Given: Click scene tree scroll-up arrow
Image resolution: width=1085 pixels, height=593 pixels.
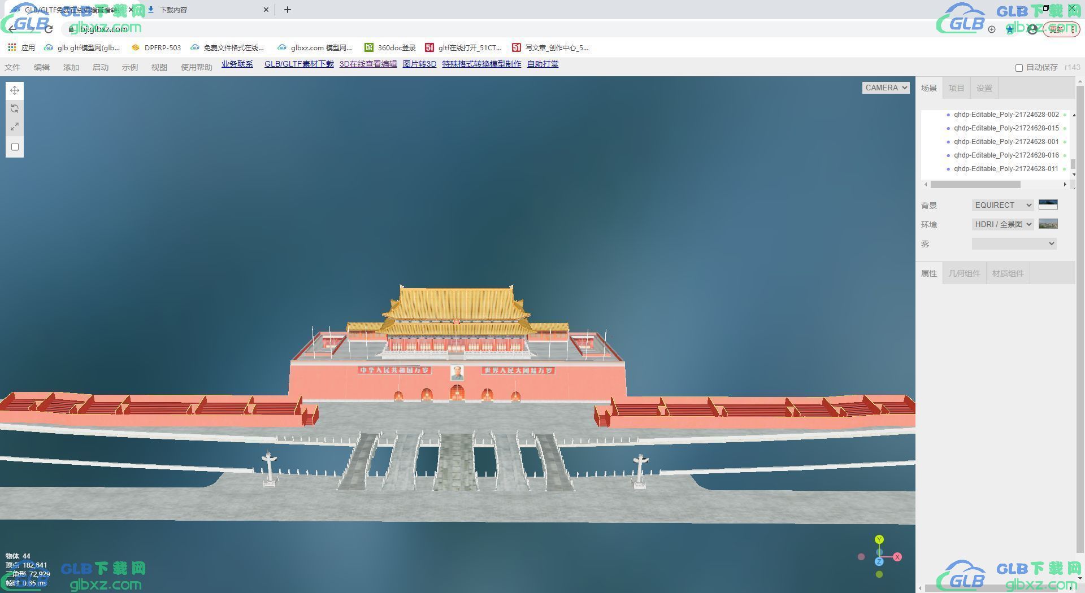Looking at the screenshot, I should (x=1073, y=115).
